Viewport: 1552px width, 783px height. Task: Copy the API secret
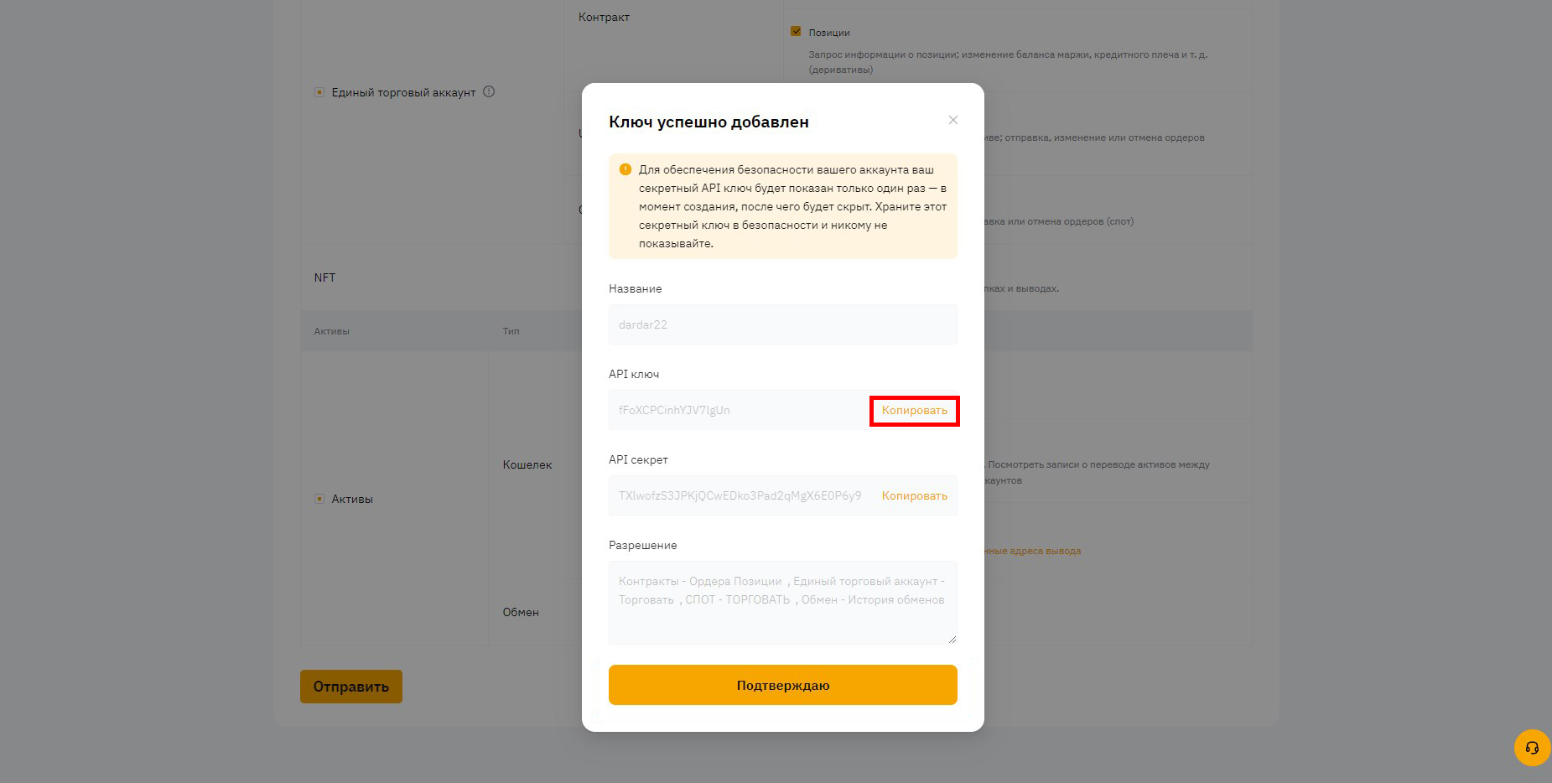tap(914, 495)
